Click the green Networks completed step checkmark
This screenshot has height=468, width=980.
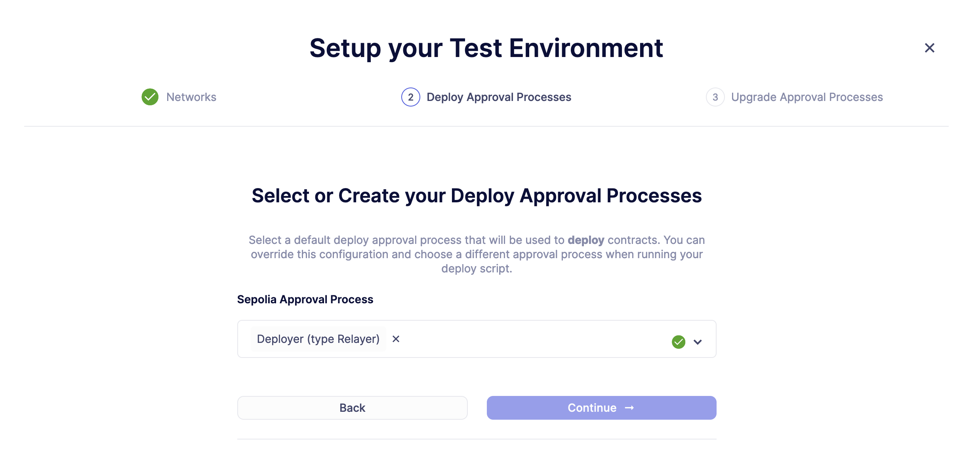tap(150, 97)
